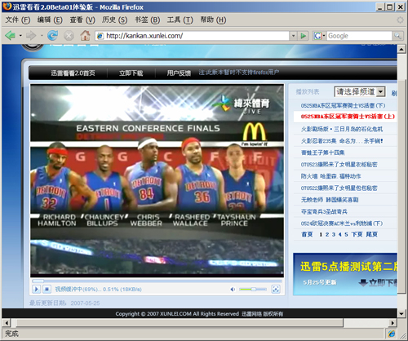The height and width of the screenshot is (341, 408).
Task: Click the Stop loading icon
Action: (69, 35)
